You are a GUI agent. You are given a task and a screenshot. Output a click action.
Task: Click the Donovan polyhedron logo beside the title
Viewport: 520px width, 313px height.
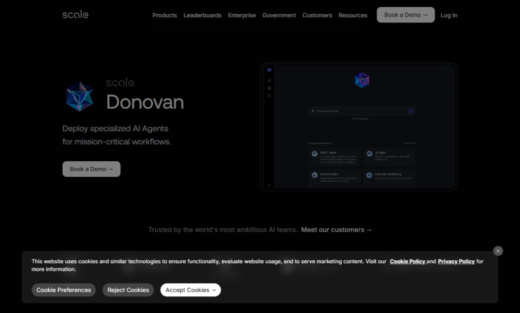pos(79,97)
